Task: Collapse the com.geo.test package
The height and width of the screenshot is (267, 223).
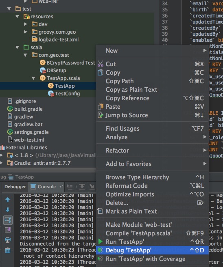Action: click(x=26, y=55)
